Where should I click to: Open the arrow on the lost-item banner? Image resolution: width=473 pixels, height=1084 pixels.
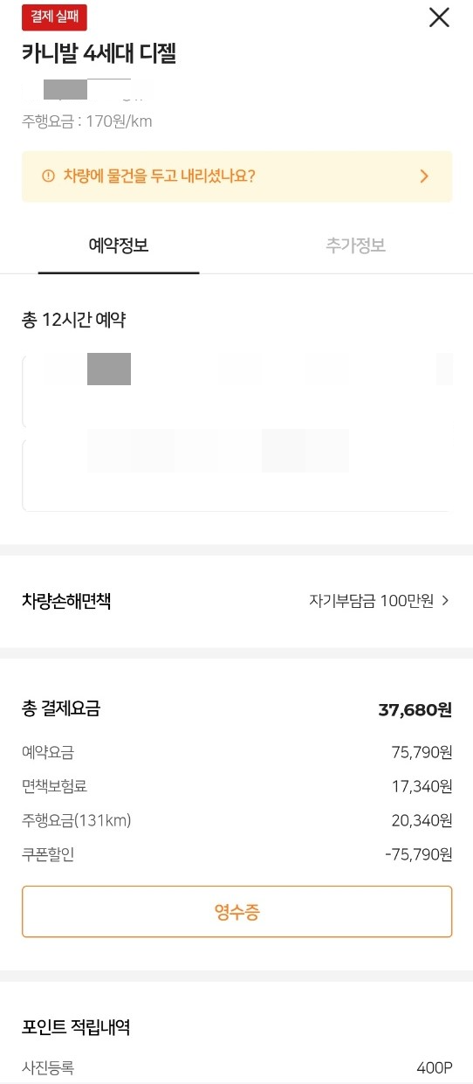click(424, 176)
